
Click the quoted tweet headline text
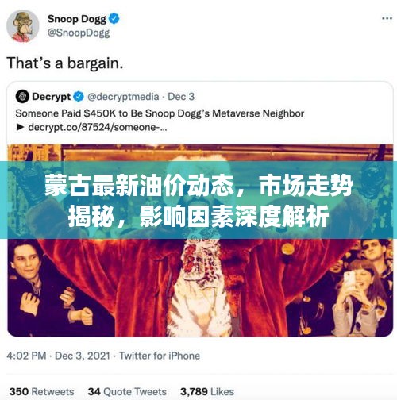point(160,113)
